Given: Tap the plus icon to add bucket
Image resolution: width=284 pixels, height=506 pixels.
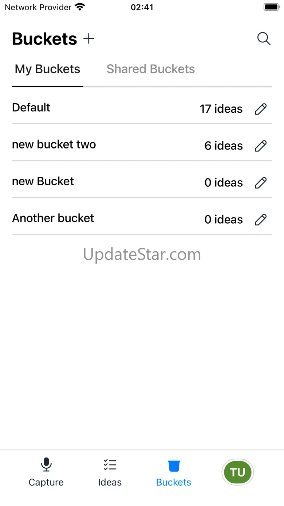Looking at the screenshot, I should (x=88, y=39).
